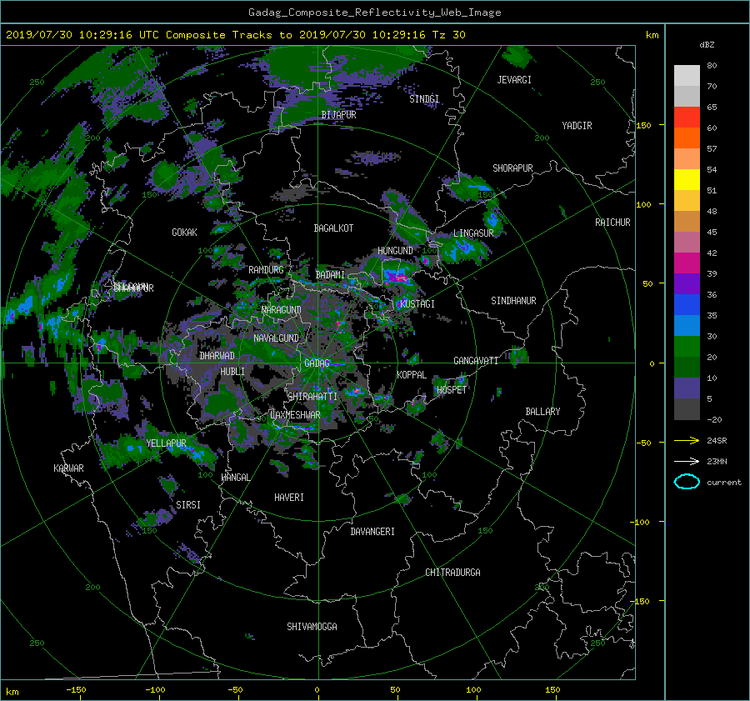The image size is (750, 701).
Task: Click the DAVANGERI label
Action: click(372, 532)
